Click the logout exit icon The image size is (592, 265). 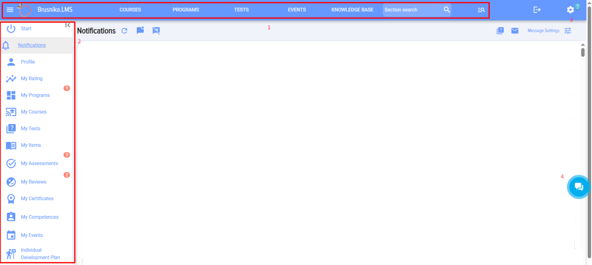click(537, 10)
